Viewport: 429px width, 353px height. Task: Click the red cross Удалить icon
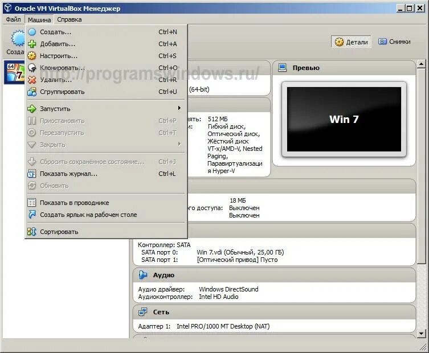tap(32, 80)
